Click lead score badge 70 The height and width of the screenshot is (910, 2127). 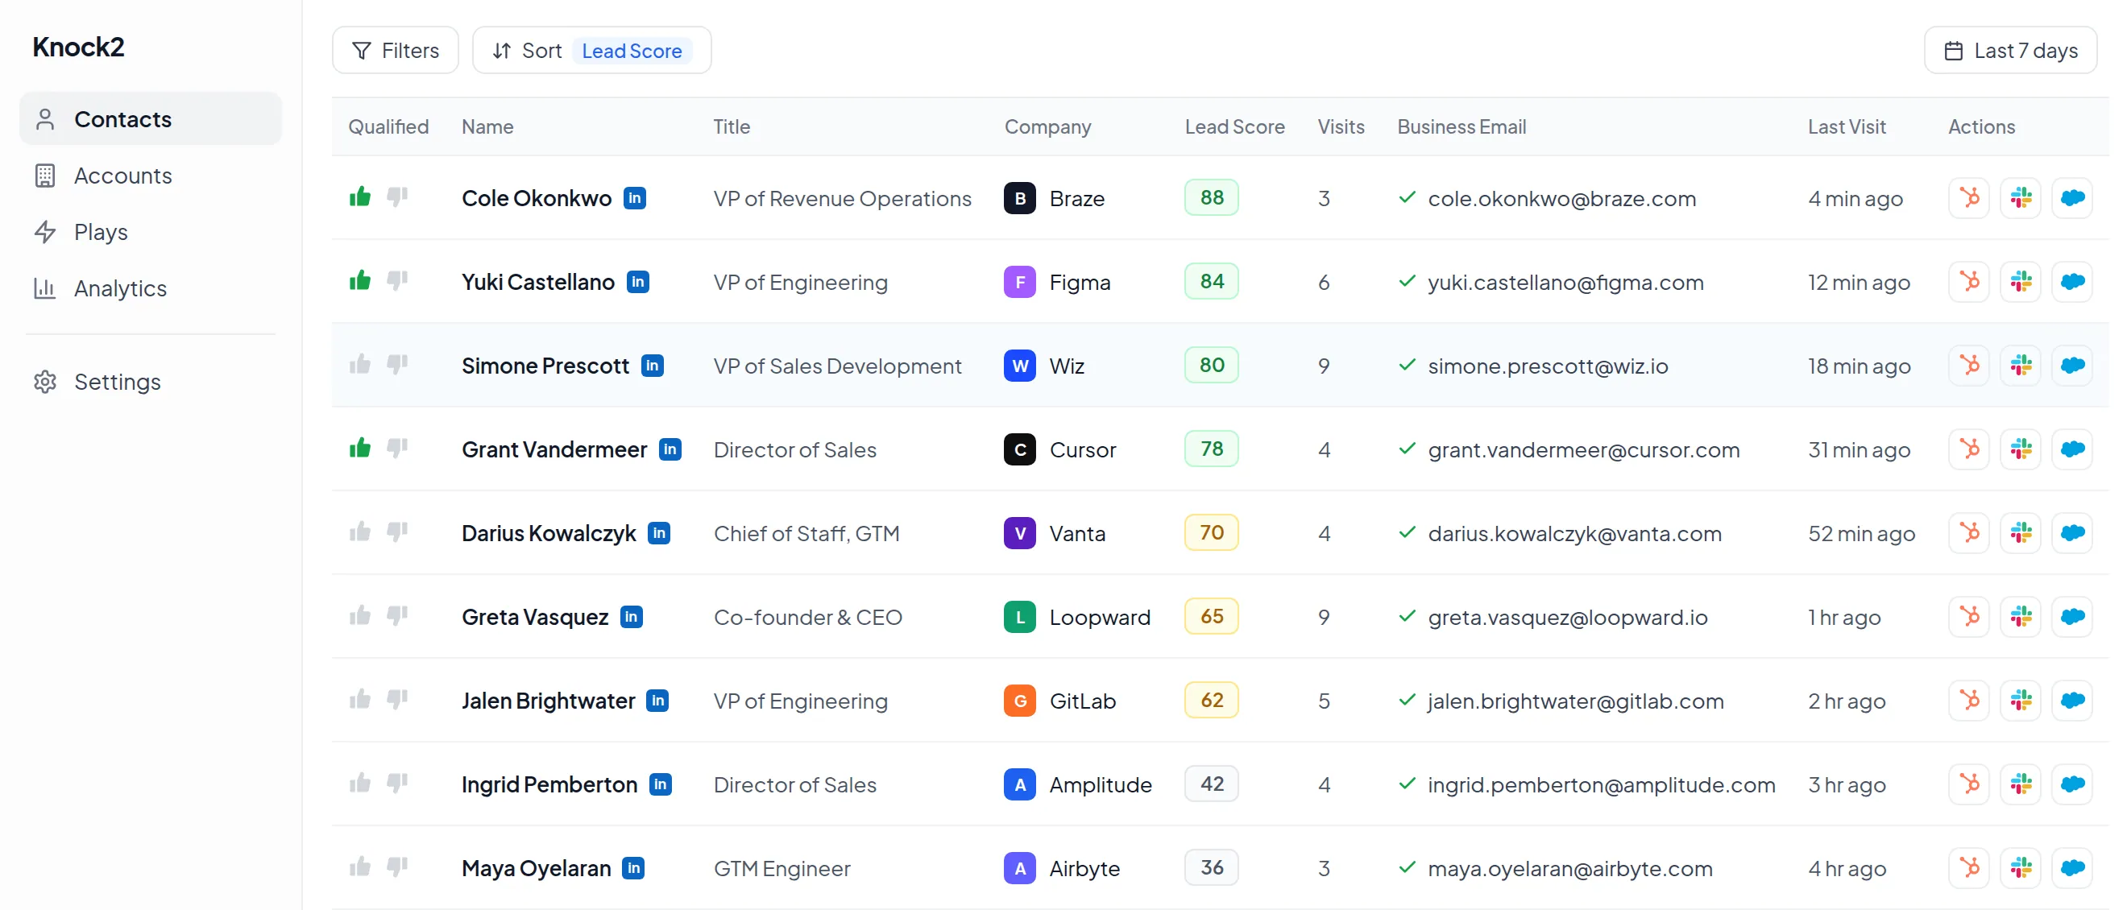pos(1211,532)
